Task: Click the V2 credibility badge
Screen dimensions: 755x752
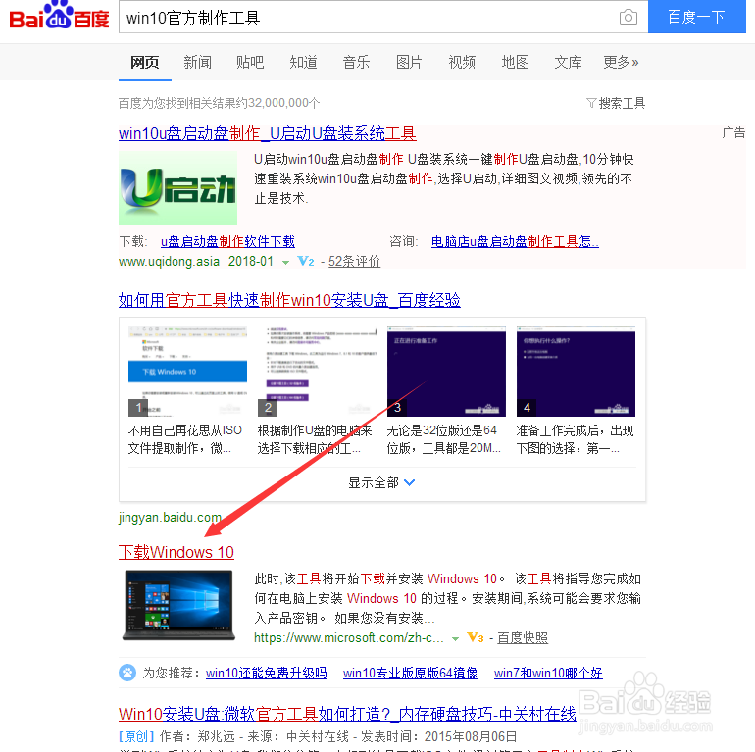Action: 306,262
